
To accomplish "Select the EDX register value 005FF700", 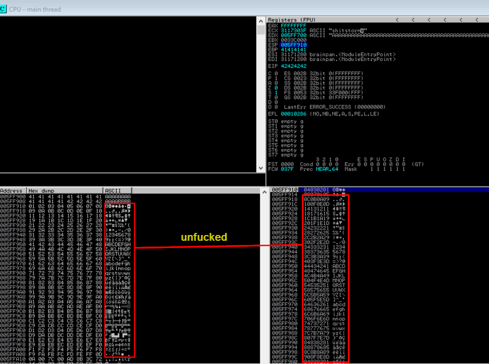I will click(294, 35).
